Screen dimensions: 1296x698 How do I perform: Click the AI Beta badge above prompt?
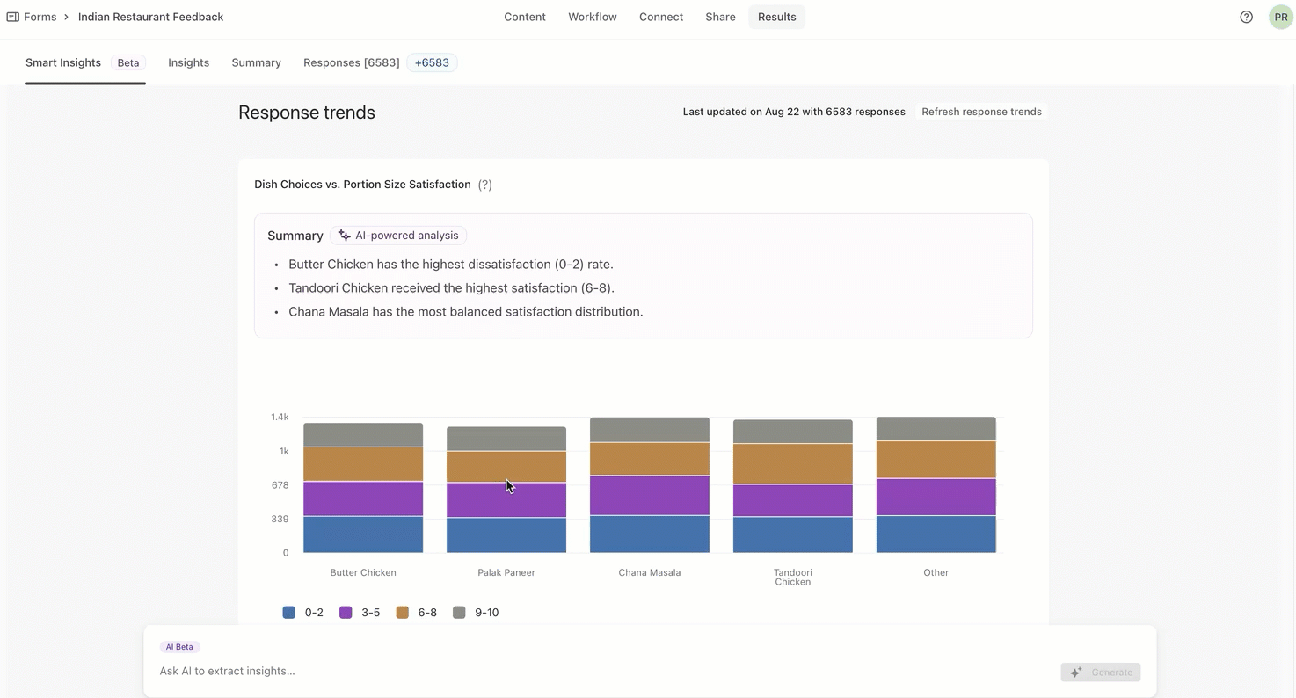tap(179, 647)
